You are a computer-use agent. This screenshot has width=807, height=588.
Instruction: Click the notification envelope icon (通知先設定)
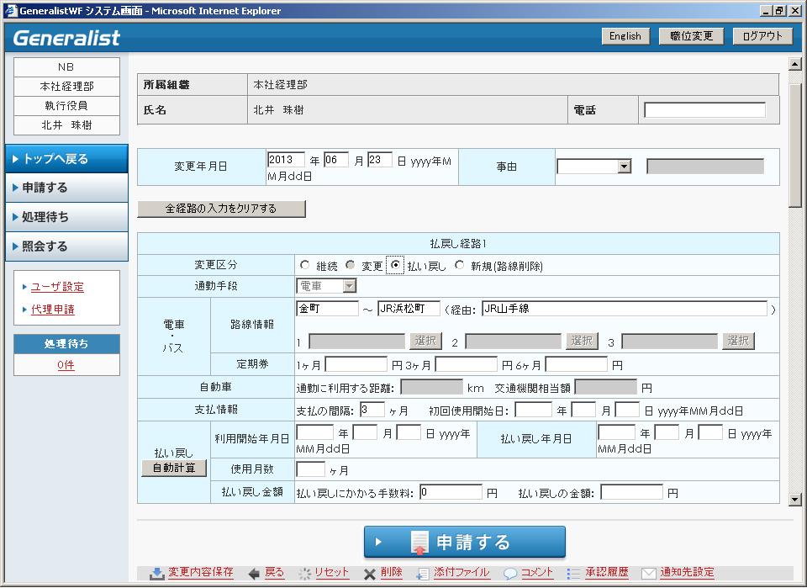click(x=649, y=573)
